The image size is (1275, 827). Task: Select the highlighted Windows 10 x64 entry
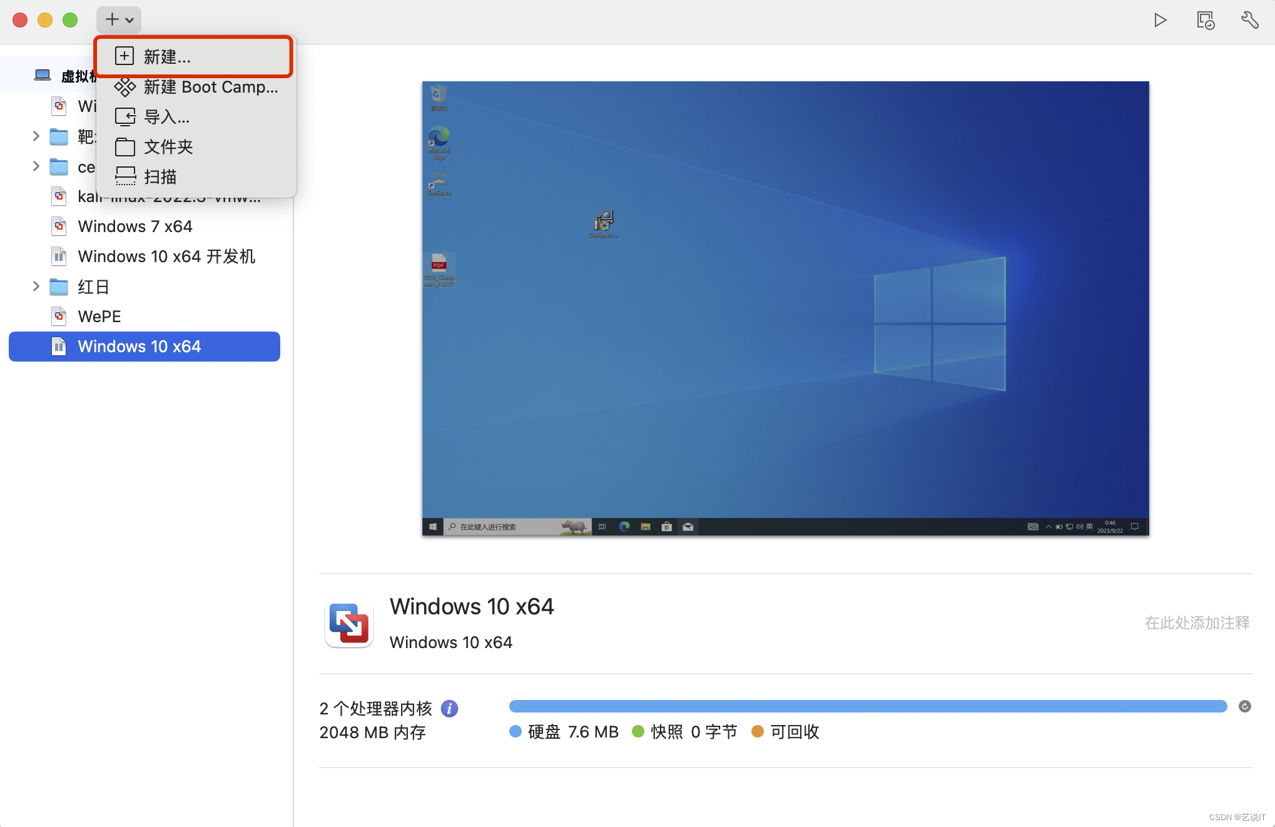145,347
